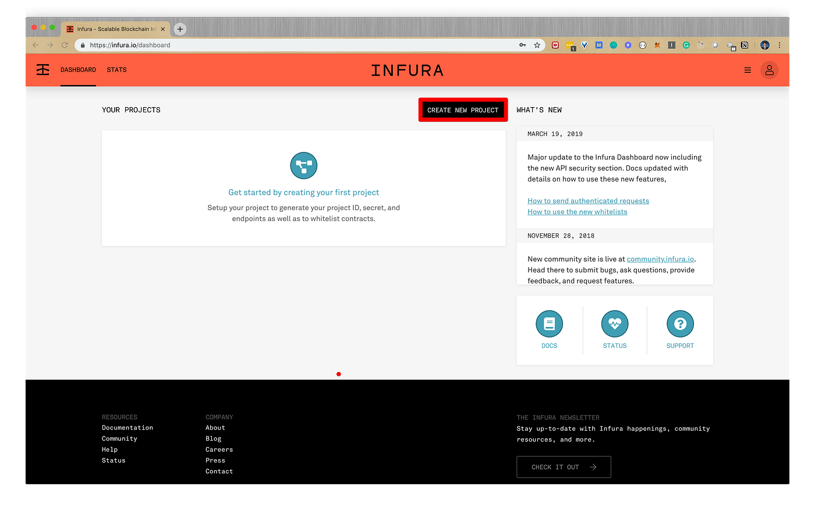This screenshot has height=518, width=815.
Task: Open Careers footer link
Action: tap(219, 449)
